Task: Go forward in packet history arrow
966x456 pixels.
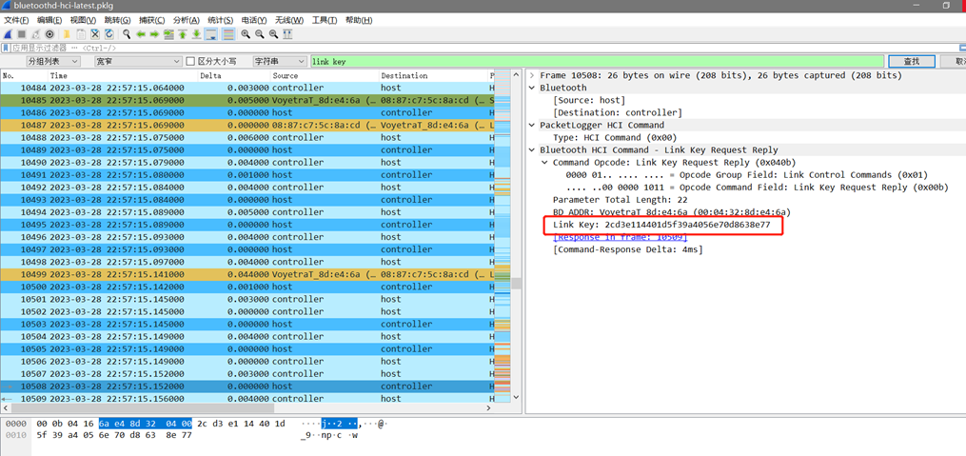Action: point(154,34)
